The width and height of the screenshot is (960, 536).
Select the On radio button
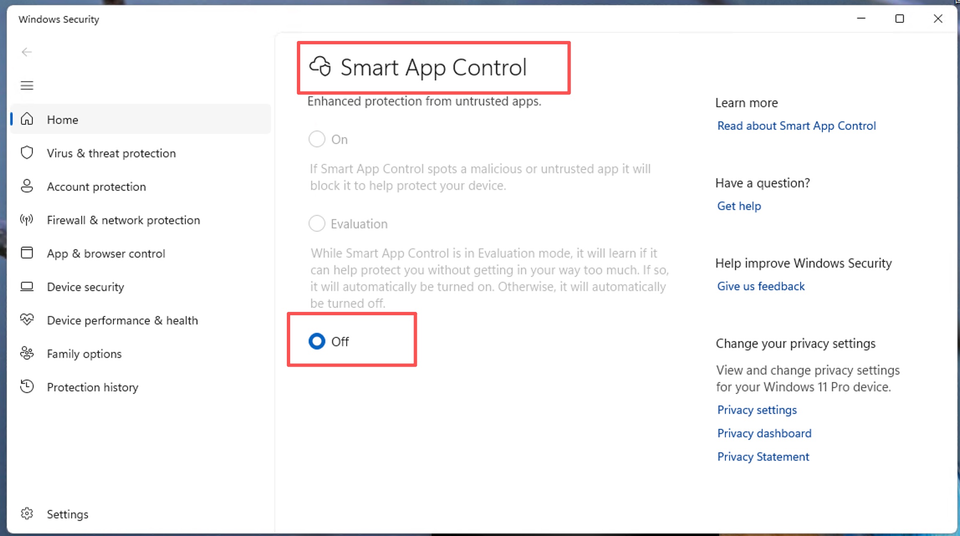[x=317, y=139]
